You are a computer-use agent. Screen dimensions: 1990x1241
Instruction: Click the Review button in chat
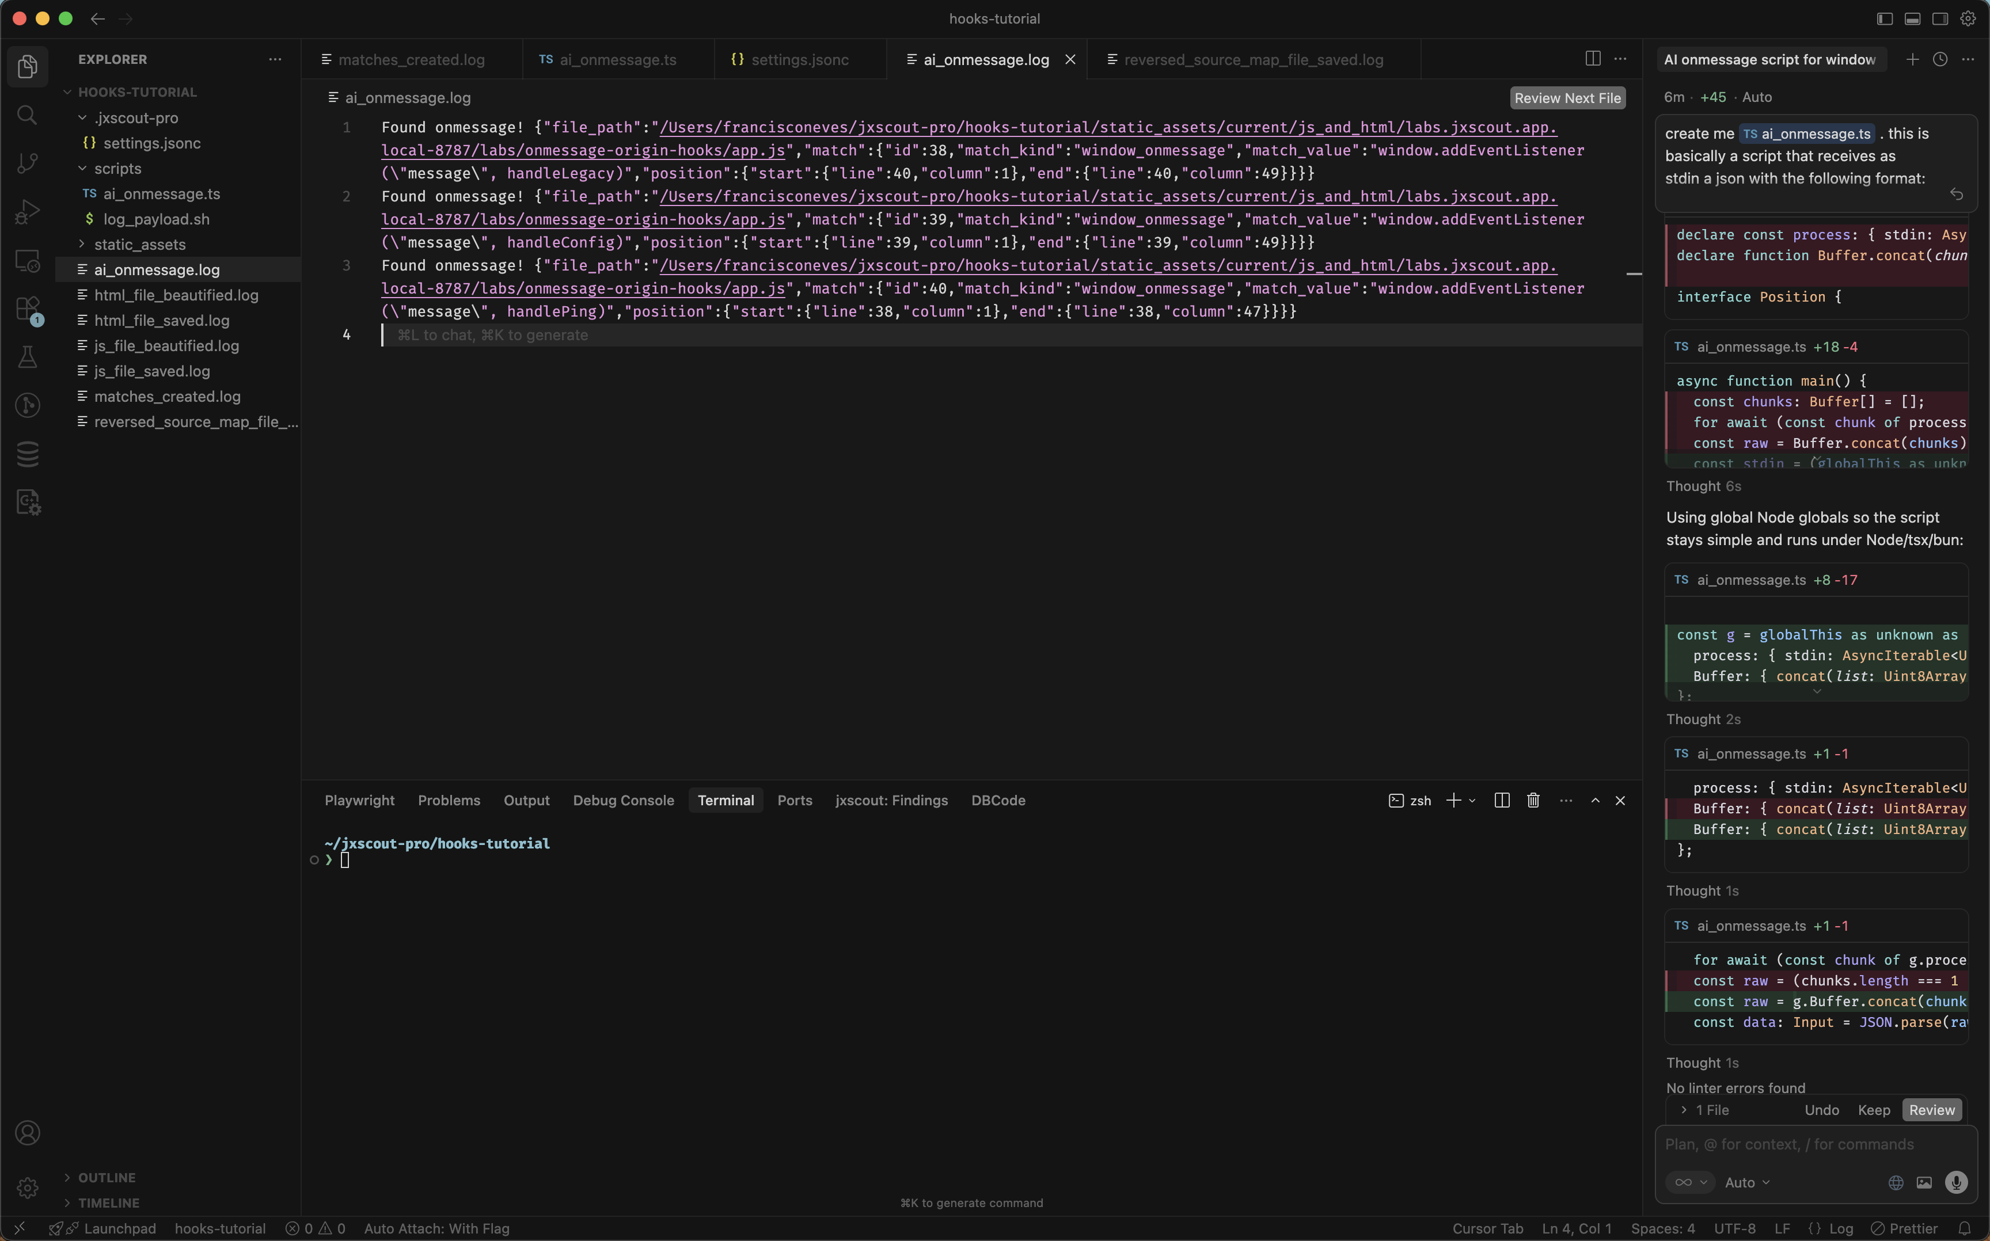(x=1932, y=1110)
